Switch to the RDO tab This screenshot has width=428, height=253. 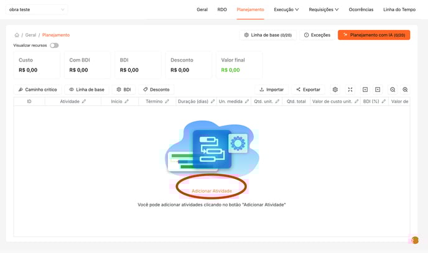click(222, 10)
